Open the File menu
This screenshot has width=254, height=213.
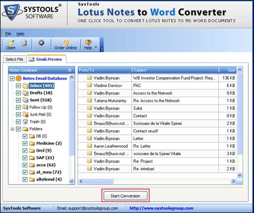coord(8,34)
